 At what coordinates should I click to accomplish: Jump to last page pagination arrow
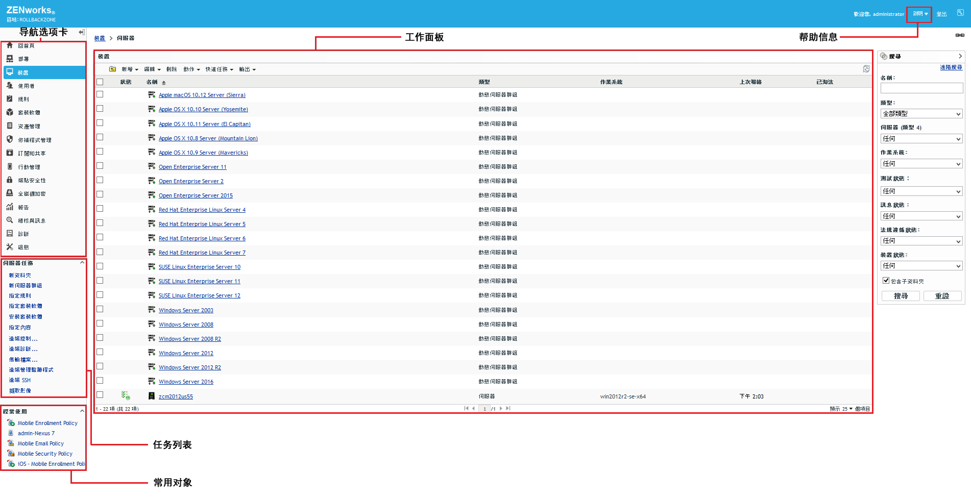(508, 408)
